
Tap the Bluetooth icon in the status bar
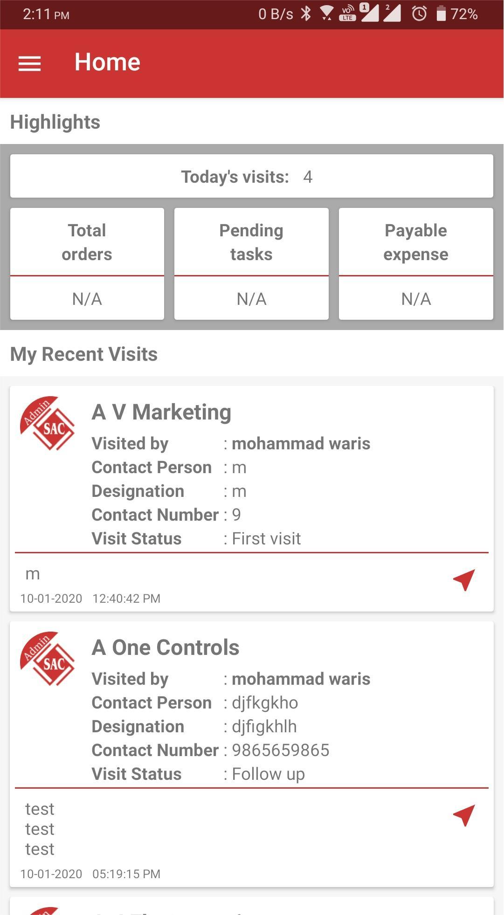pyautogui.click(x=306, y=14)
